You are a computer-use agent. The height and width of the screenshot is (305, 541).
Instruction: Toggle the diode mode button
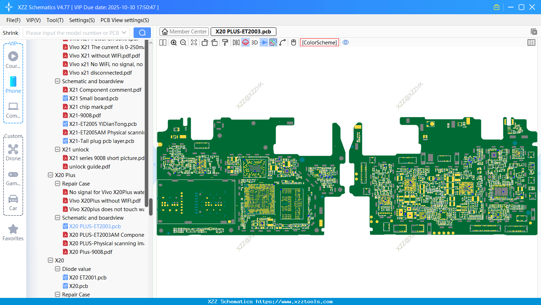[264, 43]
